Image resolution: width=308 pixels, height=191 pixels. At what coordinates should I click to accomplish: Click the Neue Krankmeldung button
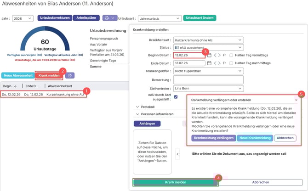point(255,138)
